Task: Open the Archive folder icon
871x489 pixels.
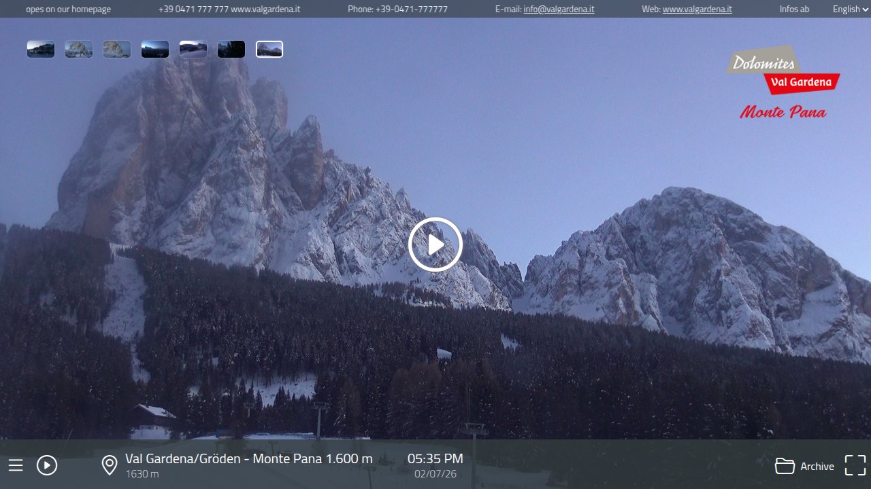Action: click(x=784, y=466)
